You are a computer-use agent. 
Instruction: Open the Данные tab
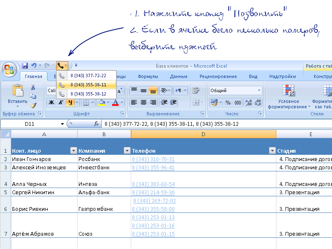coord(179,76)
